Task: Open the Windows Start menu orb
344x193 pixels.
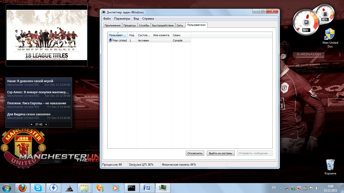Action: click(7, 188)
